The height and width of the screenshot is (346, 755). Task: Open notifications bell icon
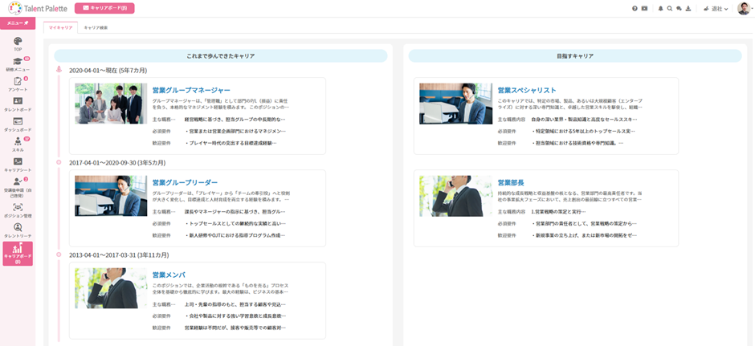point(661,8)
